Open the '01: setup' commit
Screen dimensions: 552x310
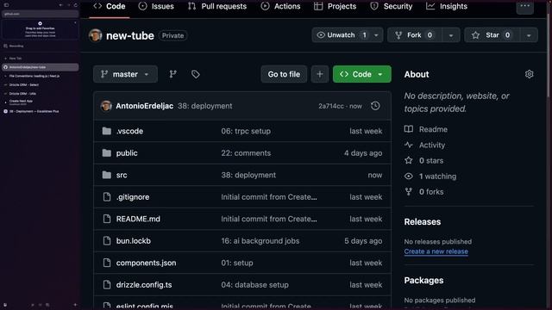[x=237, y=263]
